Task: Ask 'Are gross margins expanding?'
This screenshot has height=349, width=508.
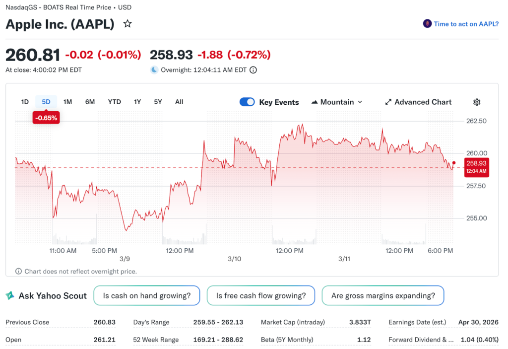Action: click(382, 296)
